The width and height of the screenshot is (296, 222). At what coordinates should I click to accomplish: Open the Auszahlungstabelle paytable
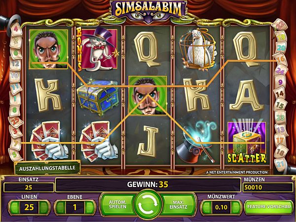(x=47, y=168)
